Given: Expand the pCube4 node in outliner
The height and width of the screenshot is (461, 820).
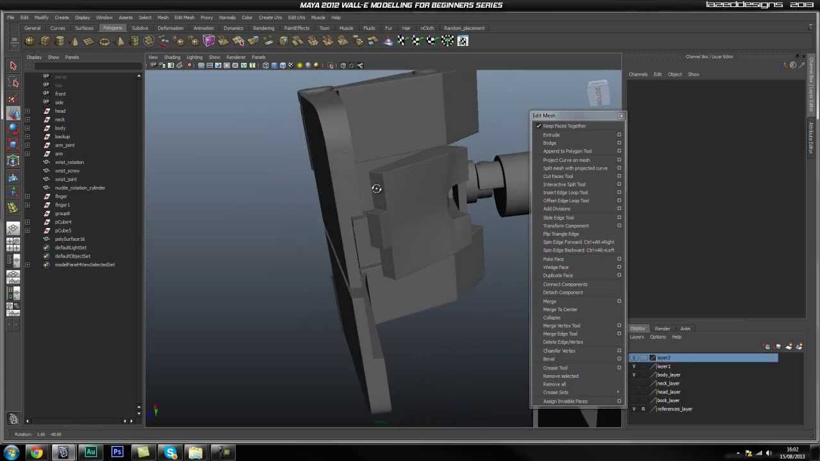Looking at the screenshot, I should pyautogui.click(x=28, y=222).
